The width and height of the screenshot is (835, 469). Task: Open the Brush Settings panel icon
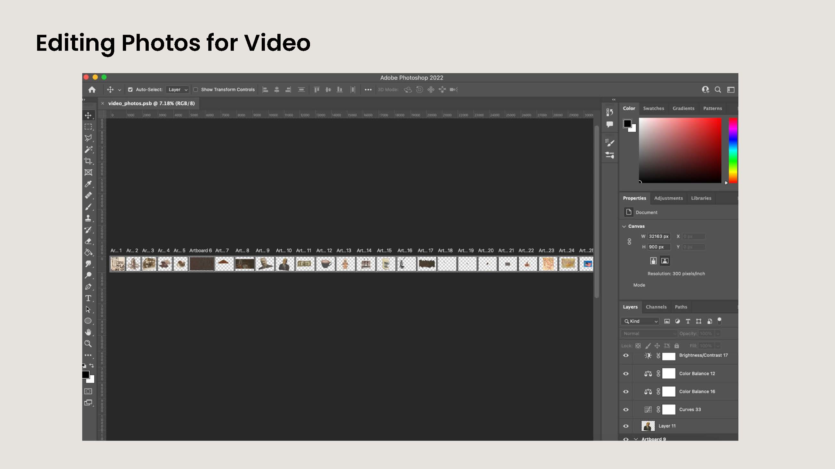point(609,143)
